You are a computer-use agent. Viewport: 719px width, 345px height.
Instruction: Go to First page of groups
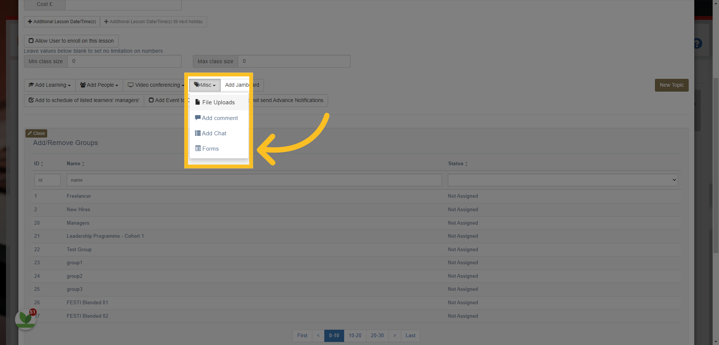click(302, 336)
